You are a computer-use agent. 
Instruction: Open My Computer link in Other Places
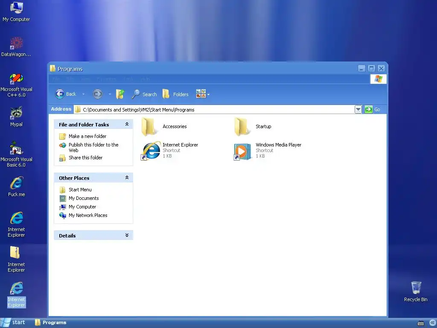[x=82, y=207]
